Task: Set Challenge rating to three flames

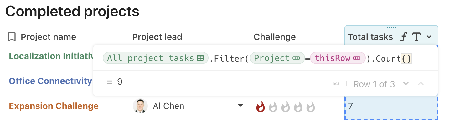Action: (286, 107)
